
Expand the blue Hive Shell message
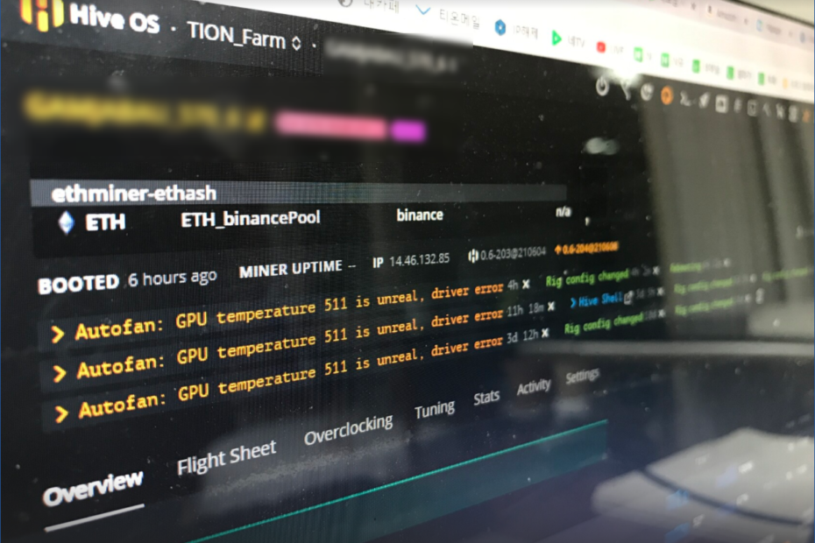click(573, 302)
